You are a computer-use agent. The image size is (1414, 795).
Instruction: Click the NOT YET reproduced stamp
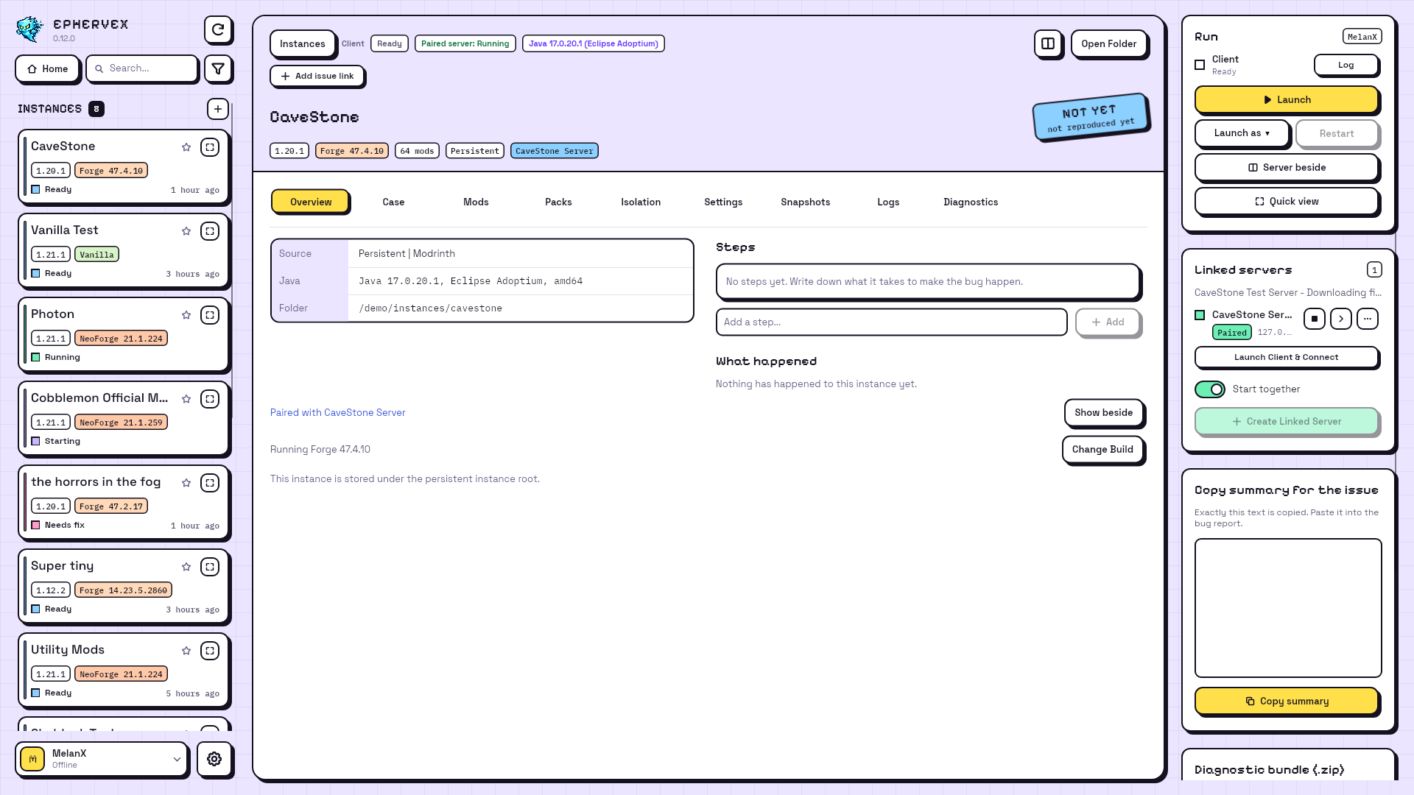(x=1090, y=116)
